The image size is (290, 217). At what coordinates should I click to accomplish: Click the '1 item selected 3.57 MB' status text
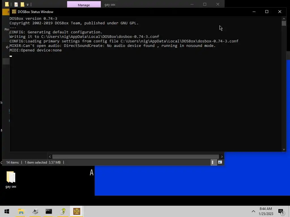42,162
